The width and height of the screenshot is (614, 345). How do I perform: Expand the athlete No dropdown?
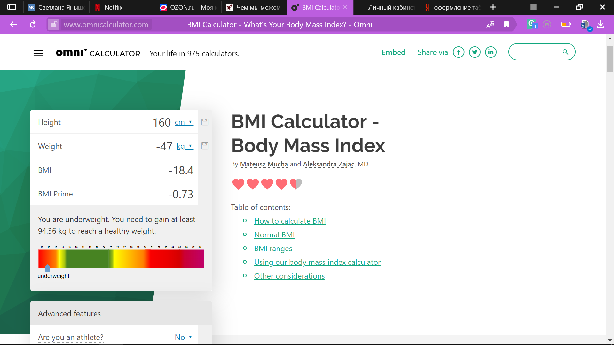tap(184, 337)
